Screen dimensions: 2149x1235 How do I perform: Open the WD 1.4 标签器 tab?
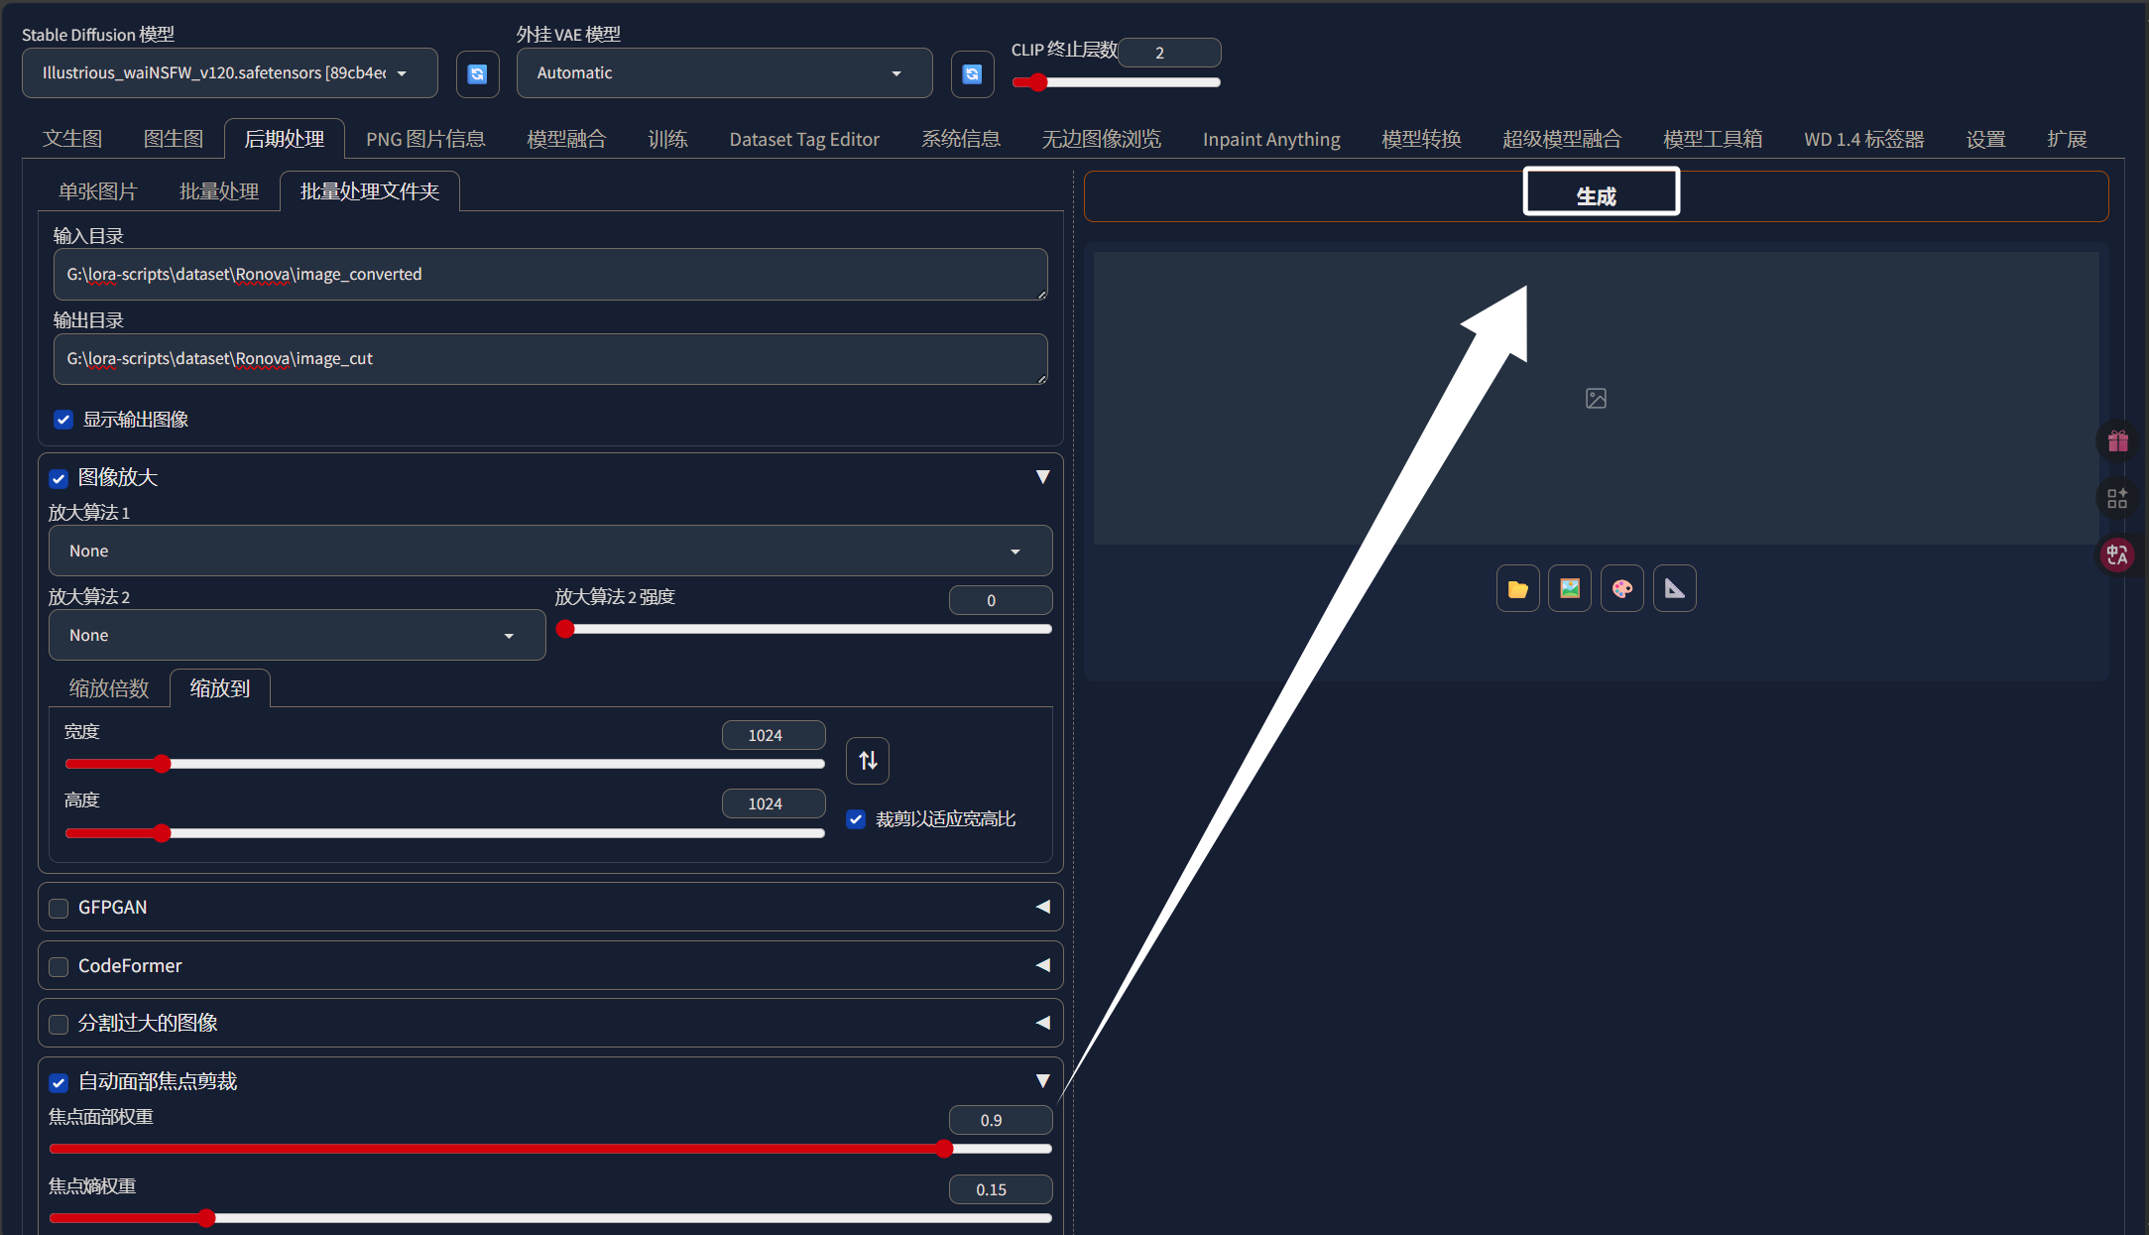(1864, 139)
